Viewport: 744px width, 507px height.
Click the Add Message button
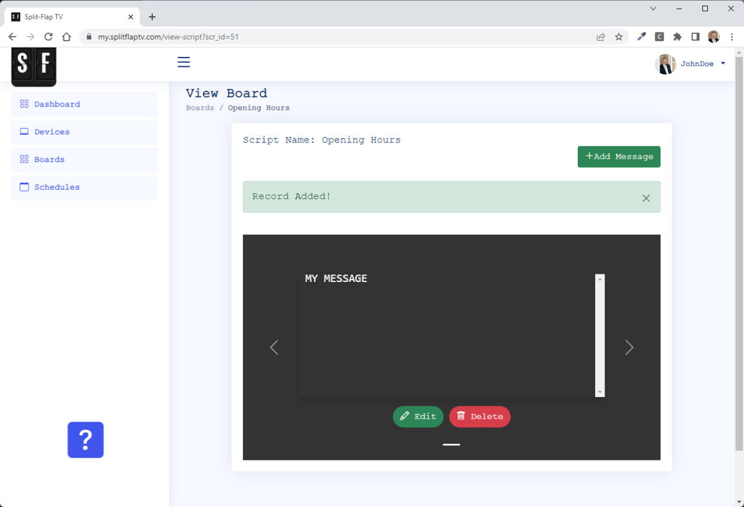(x=618, y=156)
